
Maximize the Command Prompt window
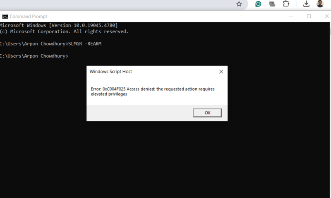[309, 16]
